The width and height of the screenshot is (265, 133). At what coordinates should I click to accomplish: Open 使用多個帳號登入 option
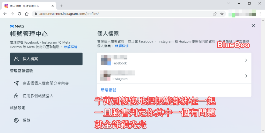pyautogui.click(x=38, y=96)
